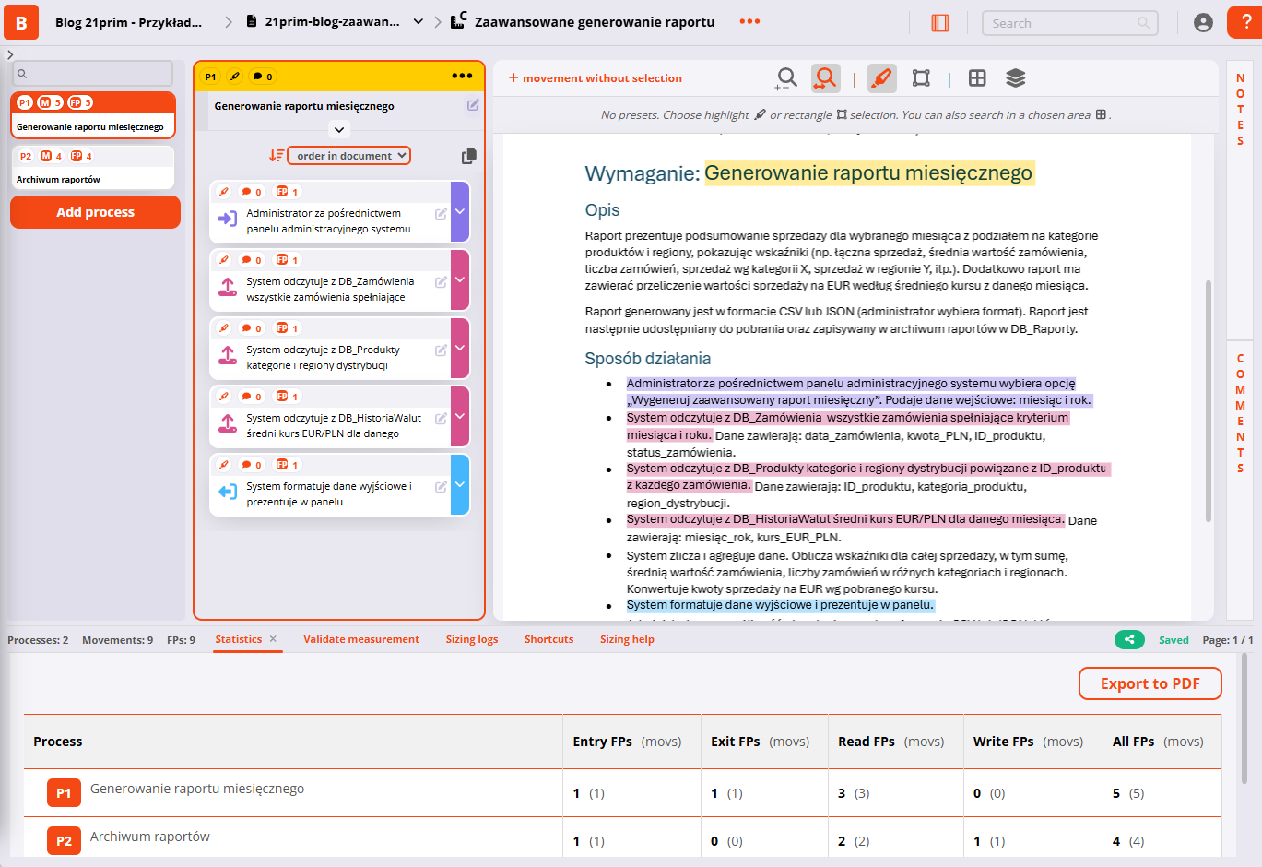
Task: Click the search in chosen area grid icon
Action: (x=977, y=78)
